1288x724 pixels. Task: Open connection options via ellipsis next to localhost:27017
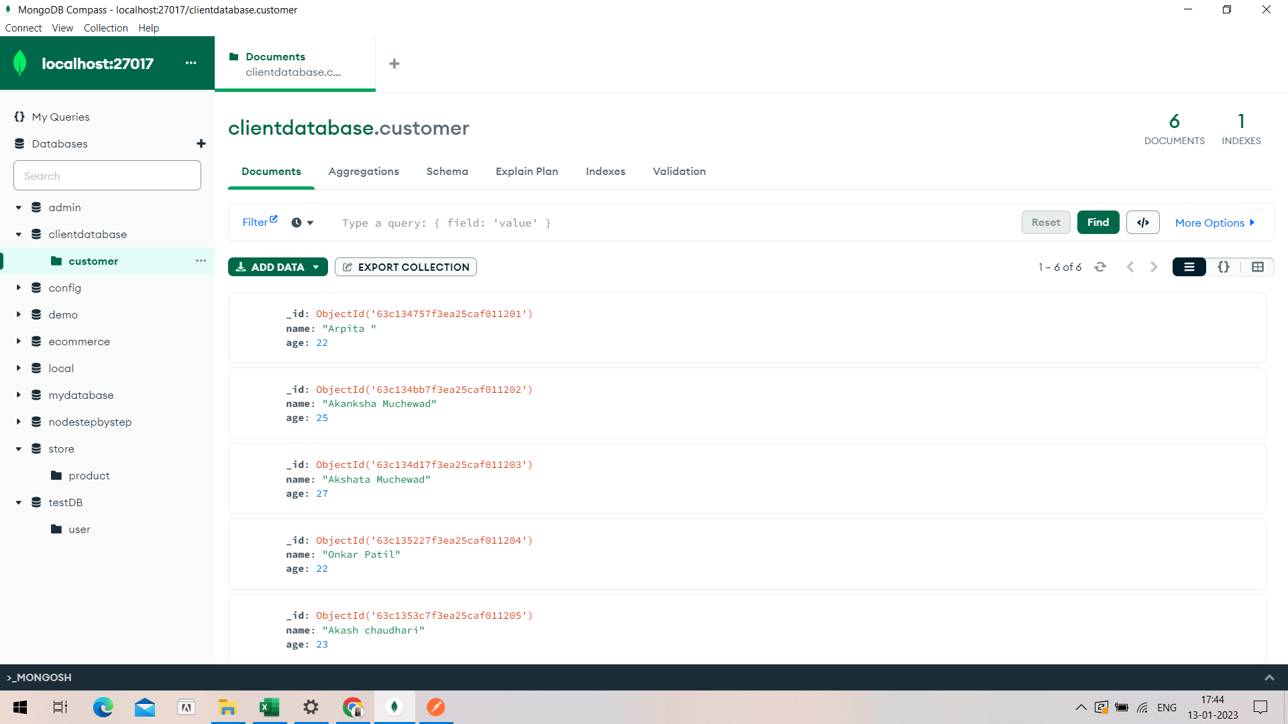click(191, 62)
